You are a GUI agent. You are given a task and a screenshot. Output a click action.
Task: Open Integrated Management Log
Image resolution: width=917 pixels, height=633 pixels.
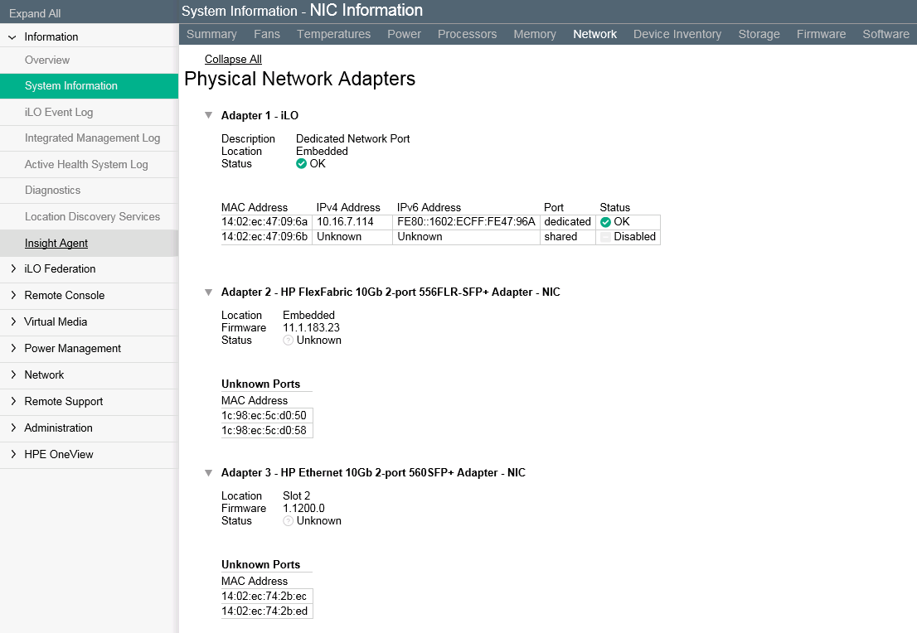pyautogui.click(x=92, y=138)
